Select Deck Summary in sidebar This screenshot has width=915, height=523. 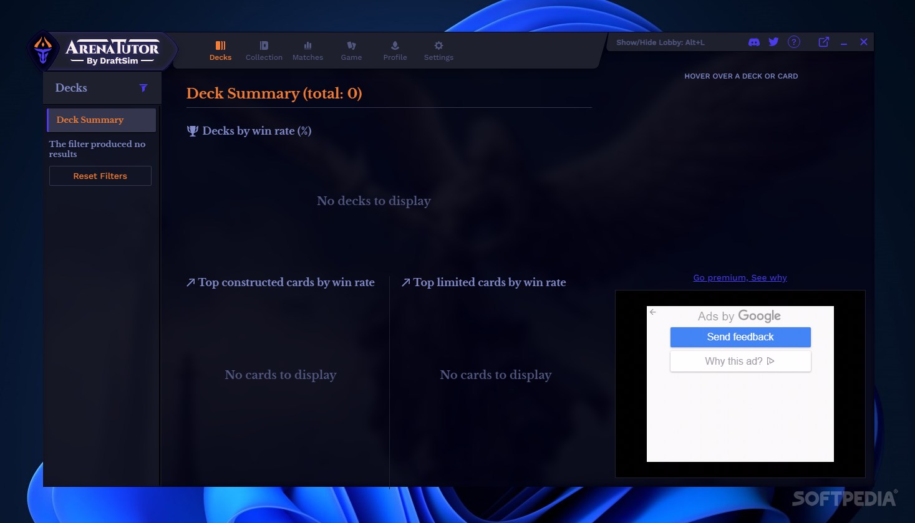[x=101, y=120]
